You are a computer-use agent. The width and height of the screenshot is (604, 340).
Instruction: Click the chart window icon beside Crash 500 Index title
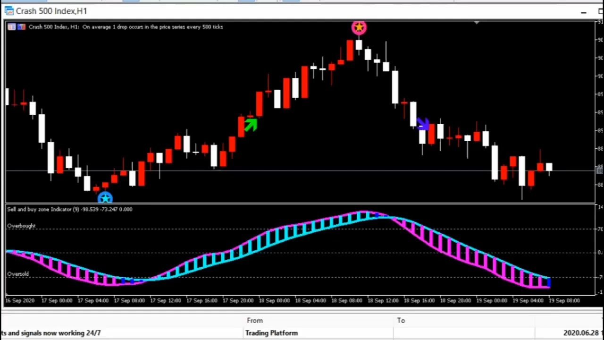pos(9,10)
